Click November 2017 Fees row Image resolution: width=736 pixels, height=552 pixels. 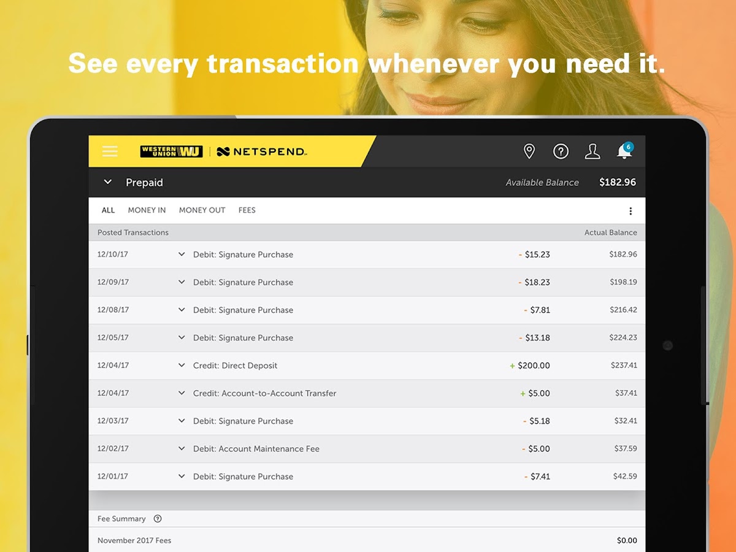(x=367, y=540)
